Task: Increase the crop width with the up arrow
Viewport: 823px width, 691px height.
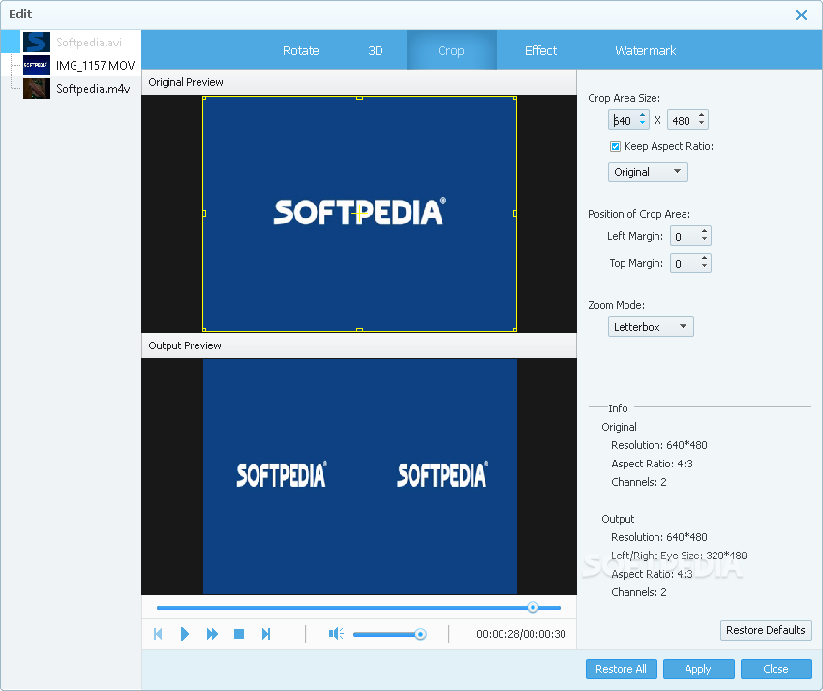Action: [643, 115]
